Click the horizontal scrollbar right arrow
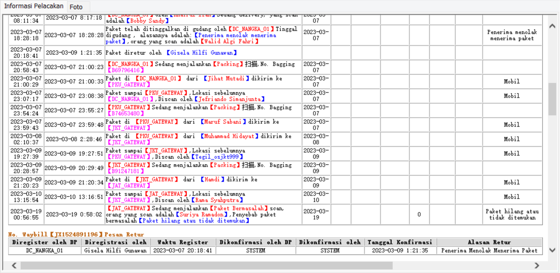Screen dimensions: 560x273 click(x=536, y=266)
